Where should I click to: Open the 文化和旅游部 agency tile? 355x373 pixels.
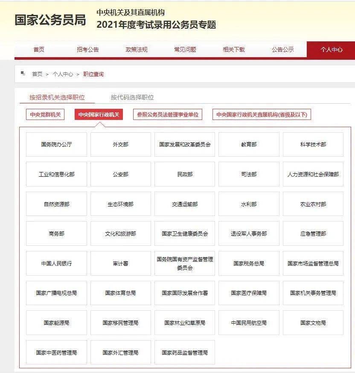121,233
